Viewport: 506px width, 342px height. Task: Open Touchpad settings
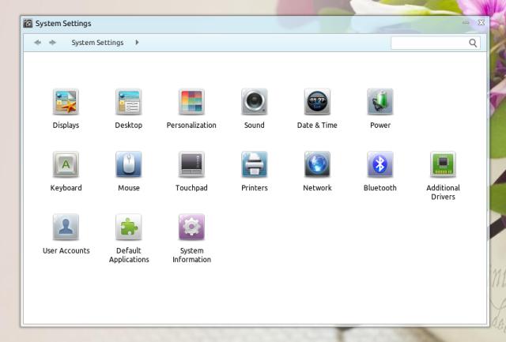pyautogui.click(x=191, y=164)
